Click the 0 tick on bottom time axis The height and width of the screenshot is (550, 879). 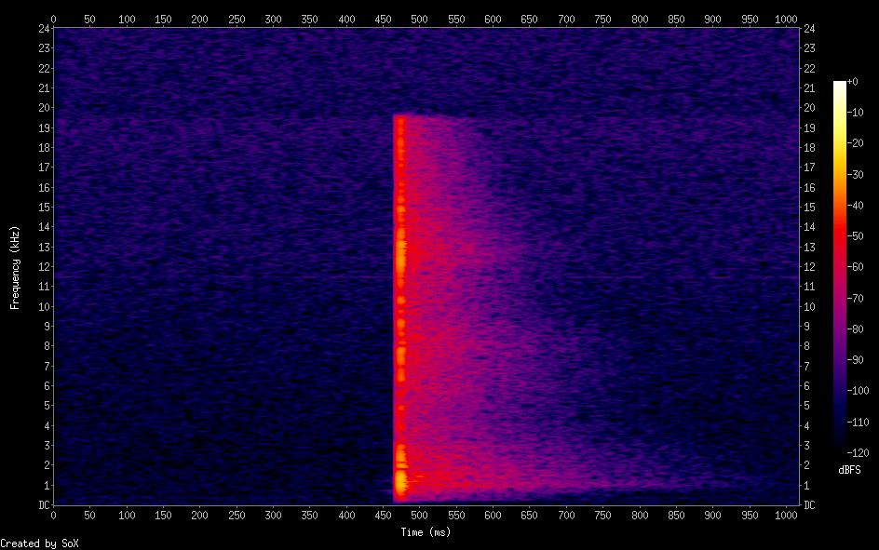(x=53, y=514)
